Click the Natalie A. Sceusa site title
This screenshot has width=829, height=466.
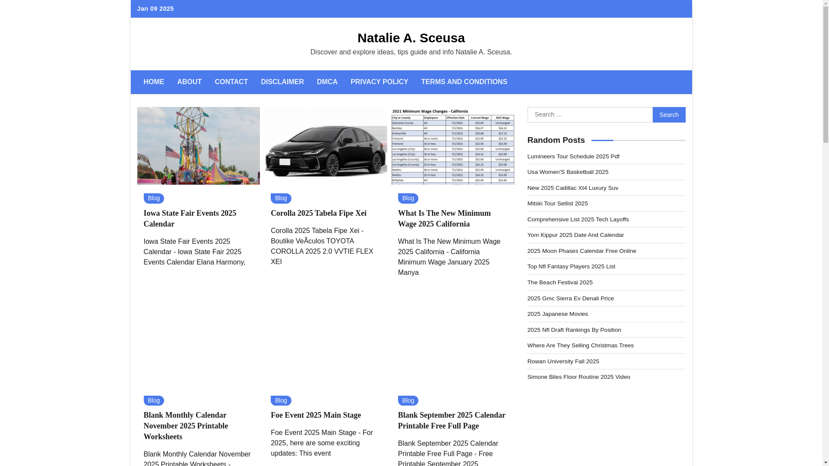point(411,38)
